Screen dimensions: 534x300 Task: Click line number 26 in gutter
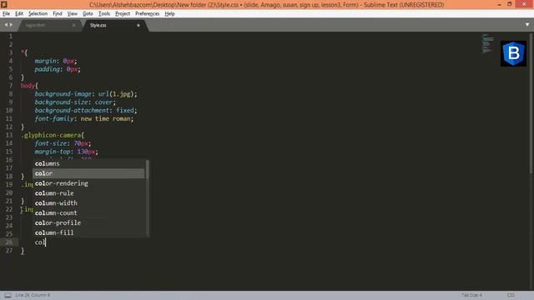pos(9,242)
